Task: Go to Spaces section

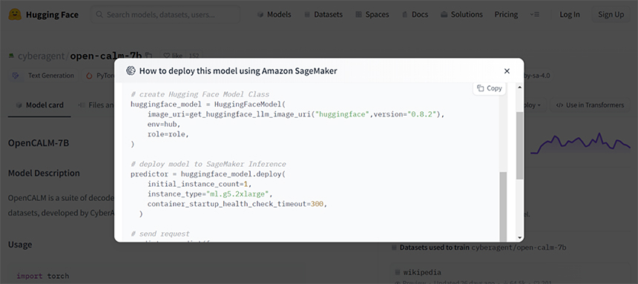Action: click(372, 14)
